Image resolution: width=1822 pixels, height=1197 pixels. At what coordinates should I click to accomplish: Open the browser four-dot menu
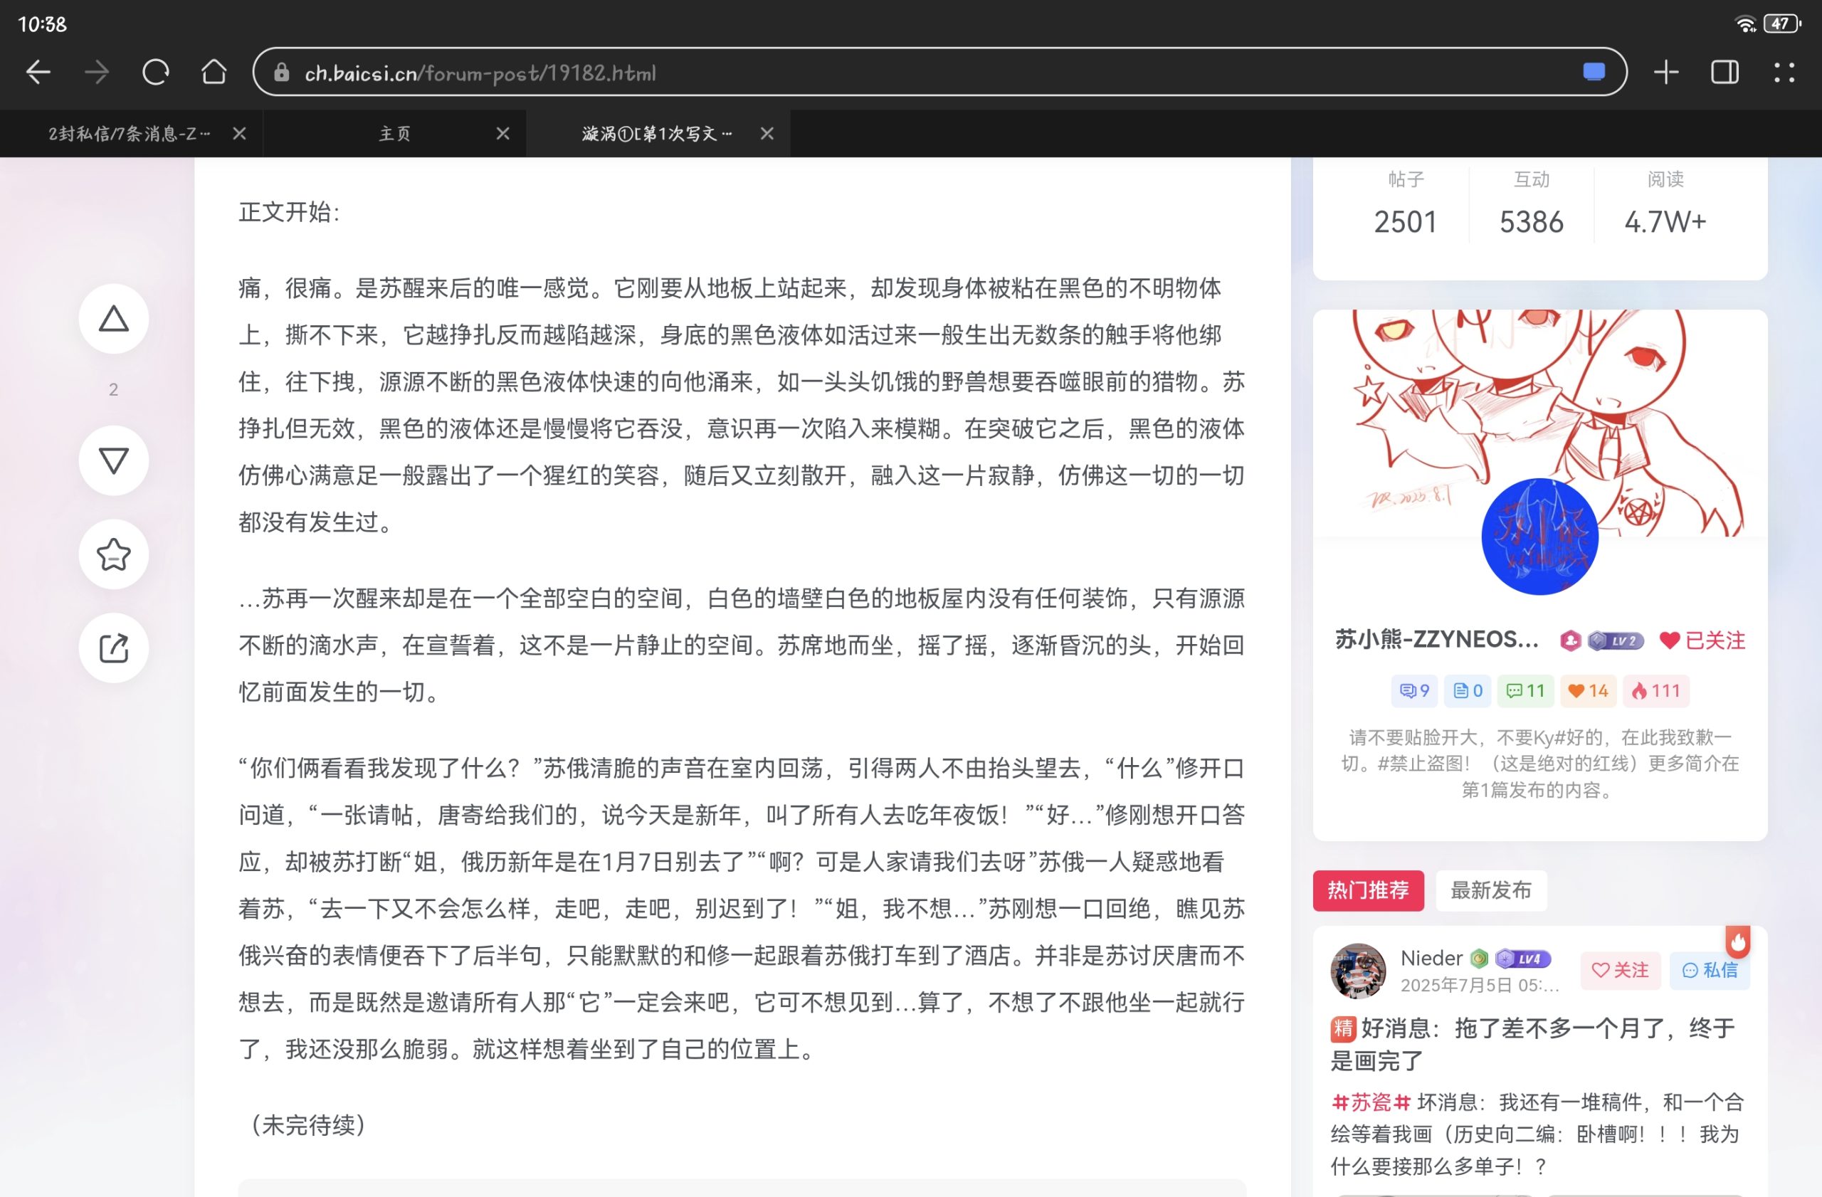point(1784,73)
